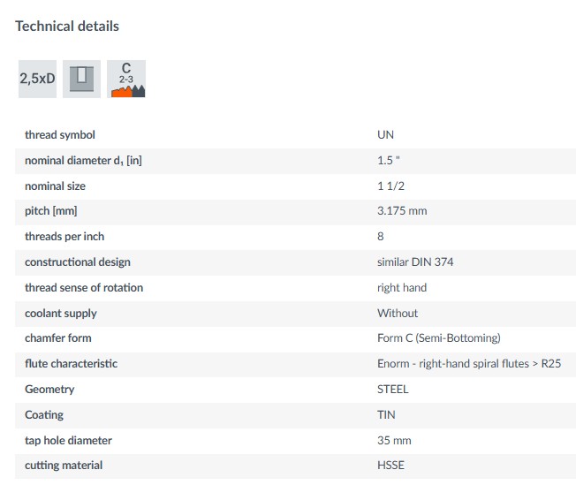The height and width of the screenshot is (485, 576).
Task: Click the chamfer form C 2-3 icon
Action: [126, 79]
